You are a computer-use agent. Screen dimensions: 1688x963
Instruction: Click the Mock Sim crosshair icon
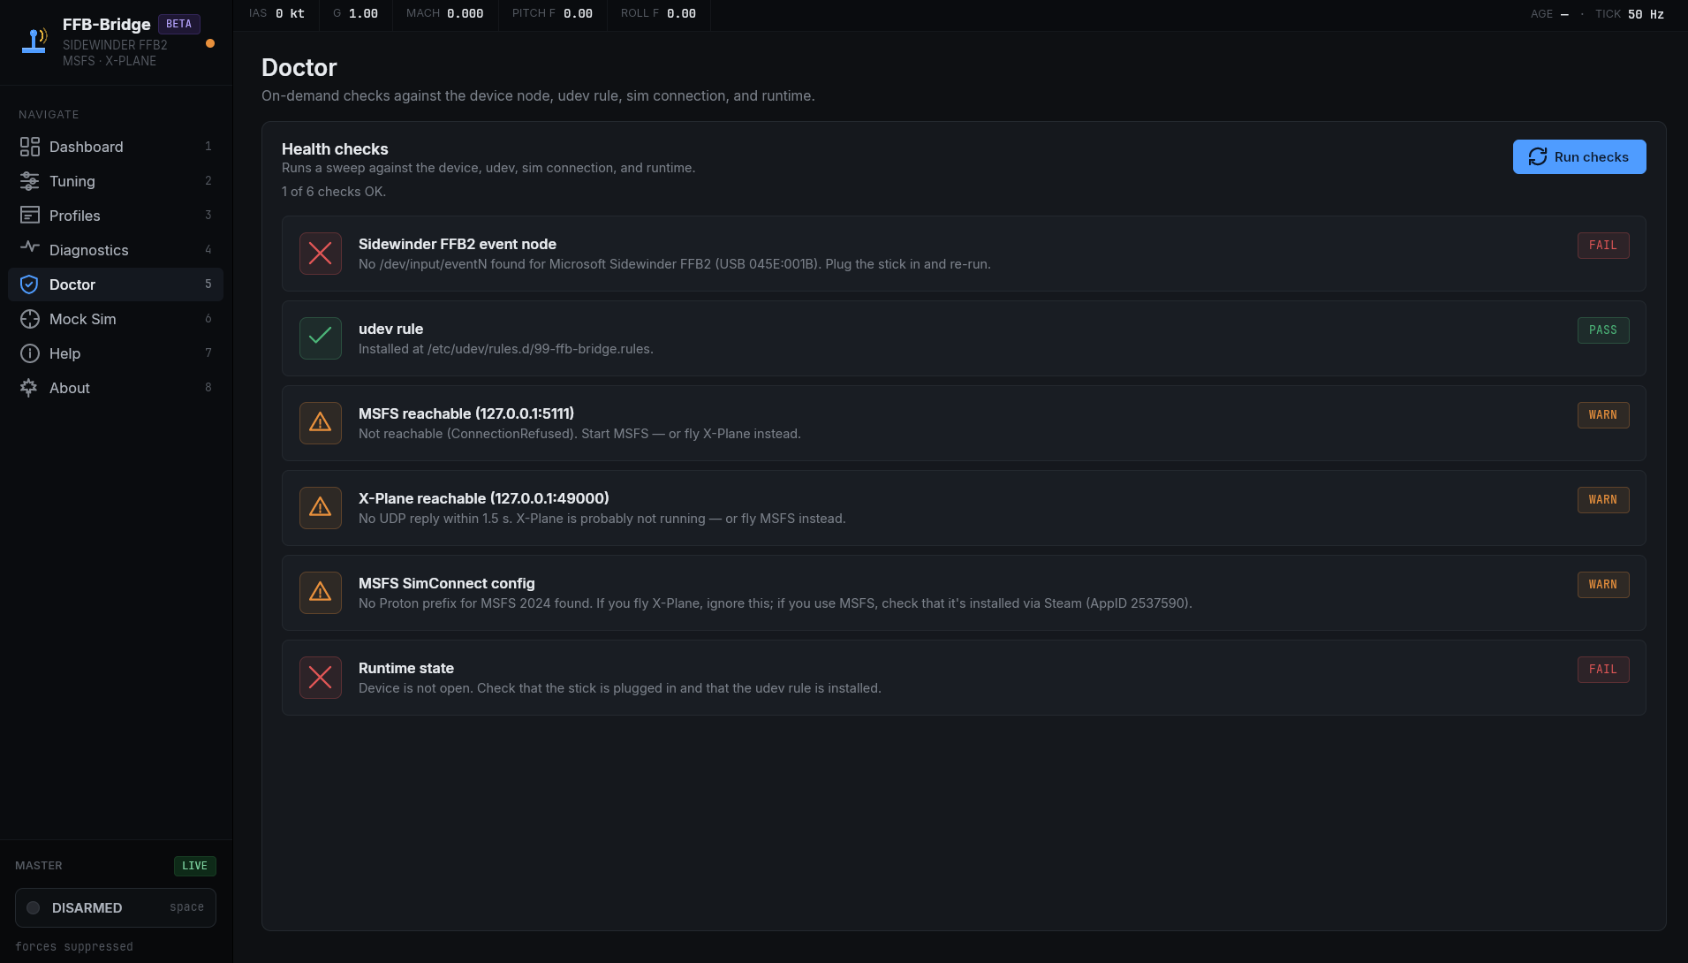click(x=30, y=319)
